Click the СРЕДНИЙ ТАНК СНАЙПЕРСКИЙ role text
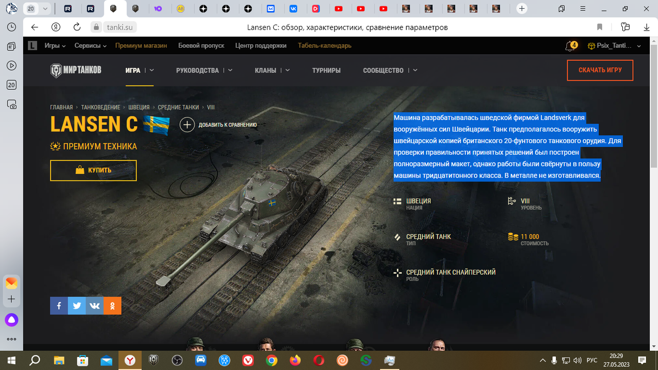Viewport: 658px width, 370px height. tap(451, 272)
